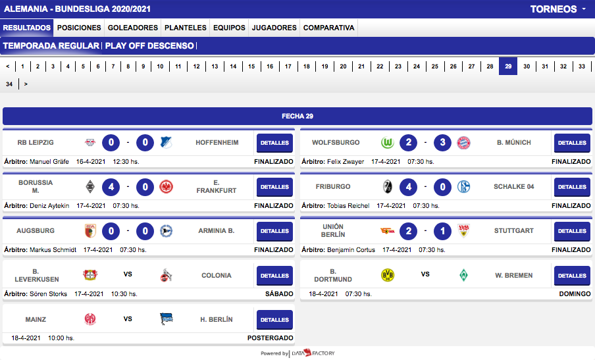The width and height of the screenshot is (595, 360).
Task: Click the Mainz 05 crest
Action: point(90,319)
